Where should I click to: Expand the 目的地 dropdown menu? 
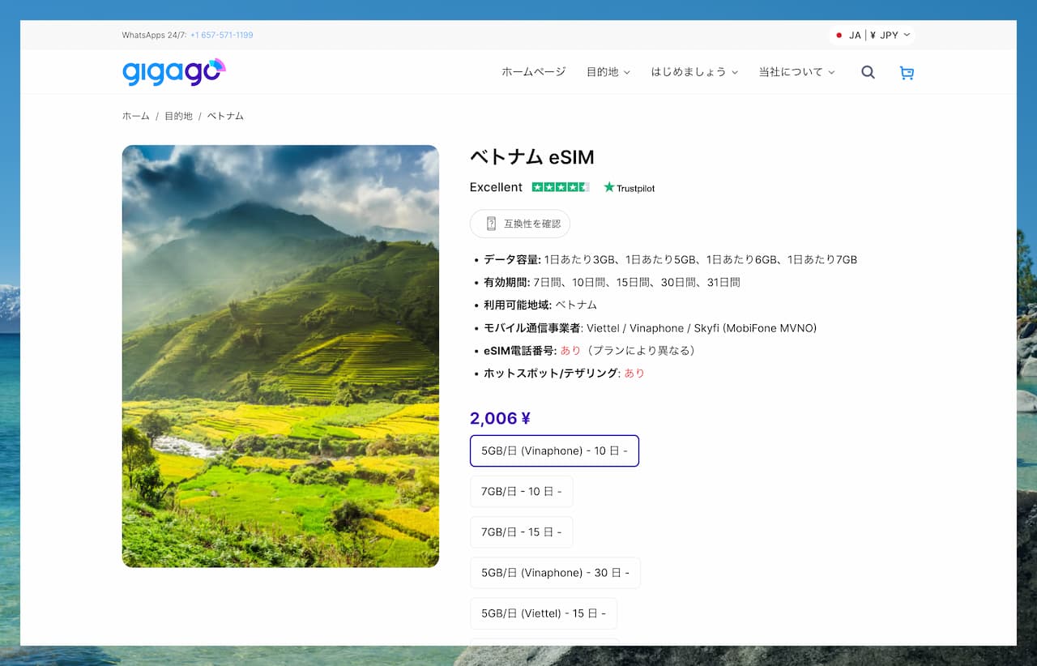pyautogui.click(x=608, y=72)
